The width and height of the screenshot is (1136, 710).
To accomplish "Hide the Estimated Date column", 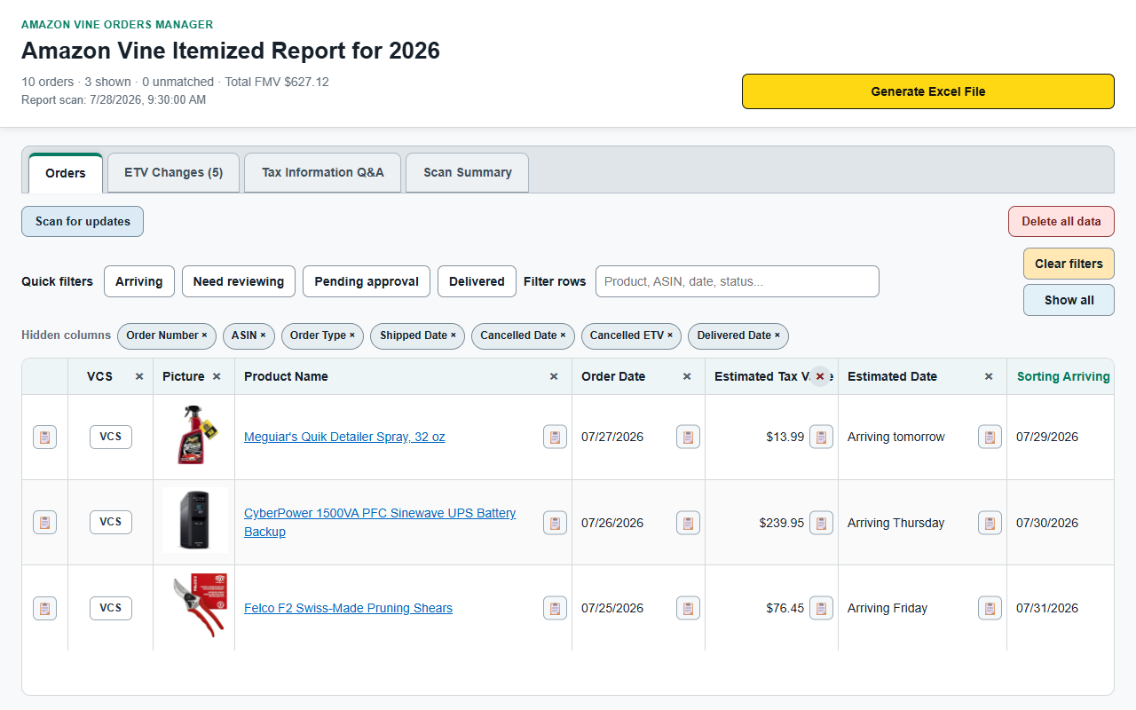I will point(989,376).
